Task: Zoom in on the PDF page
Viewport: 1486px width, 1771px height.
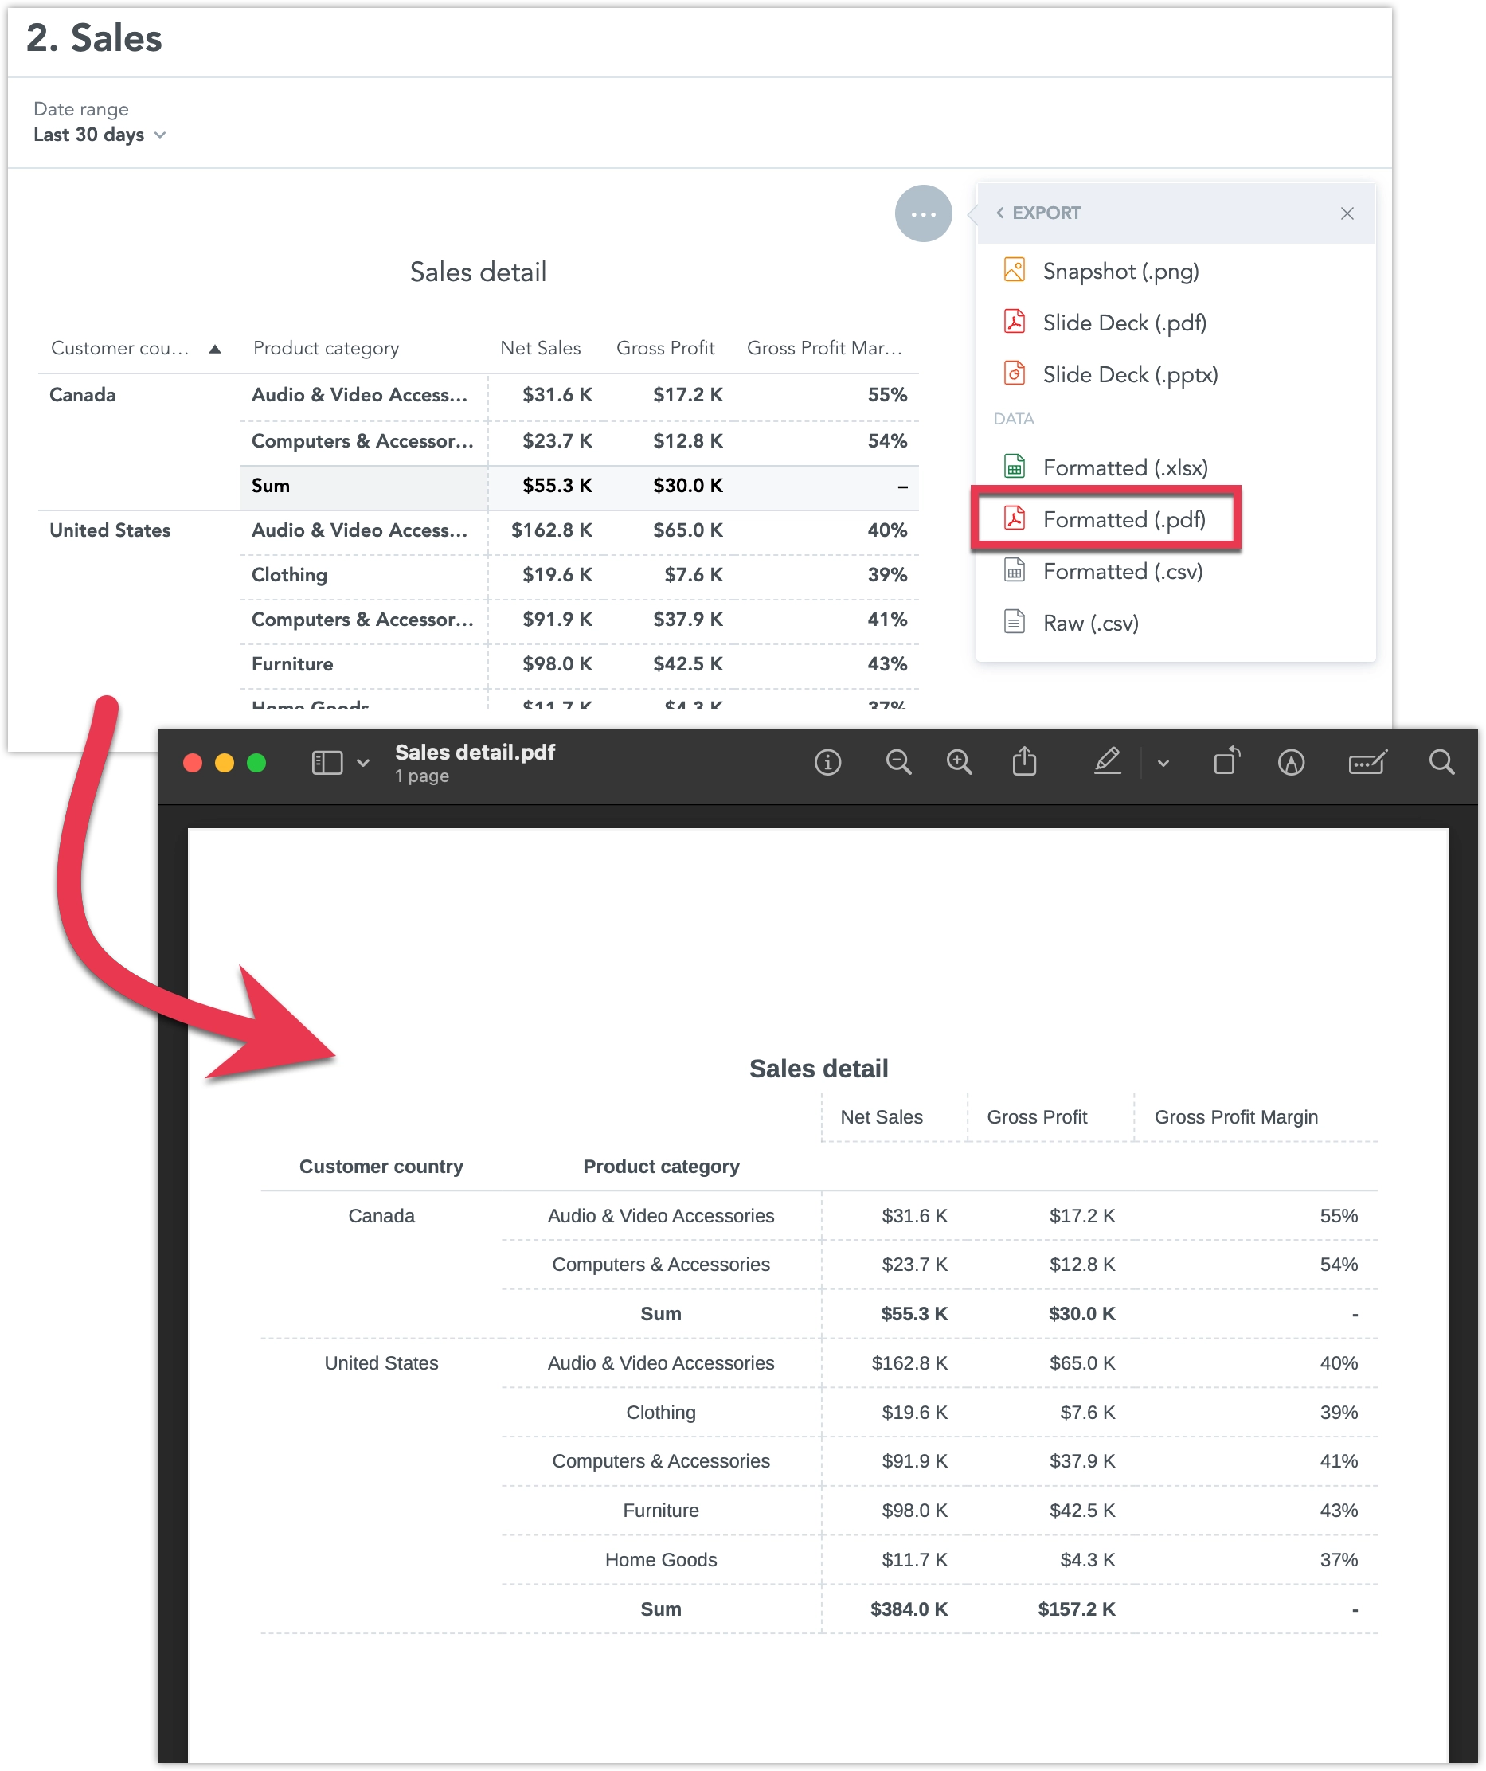Action: click(959, 761)
